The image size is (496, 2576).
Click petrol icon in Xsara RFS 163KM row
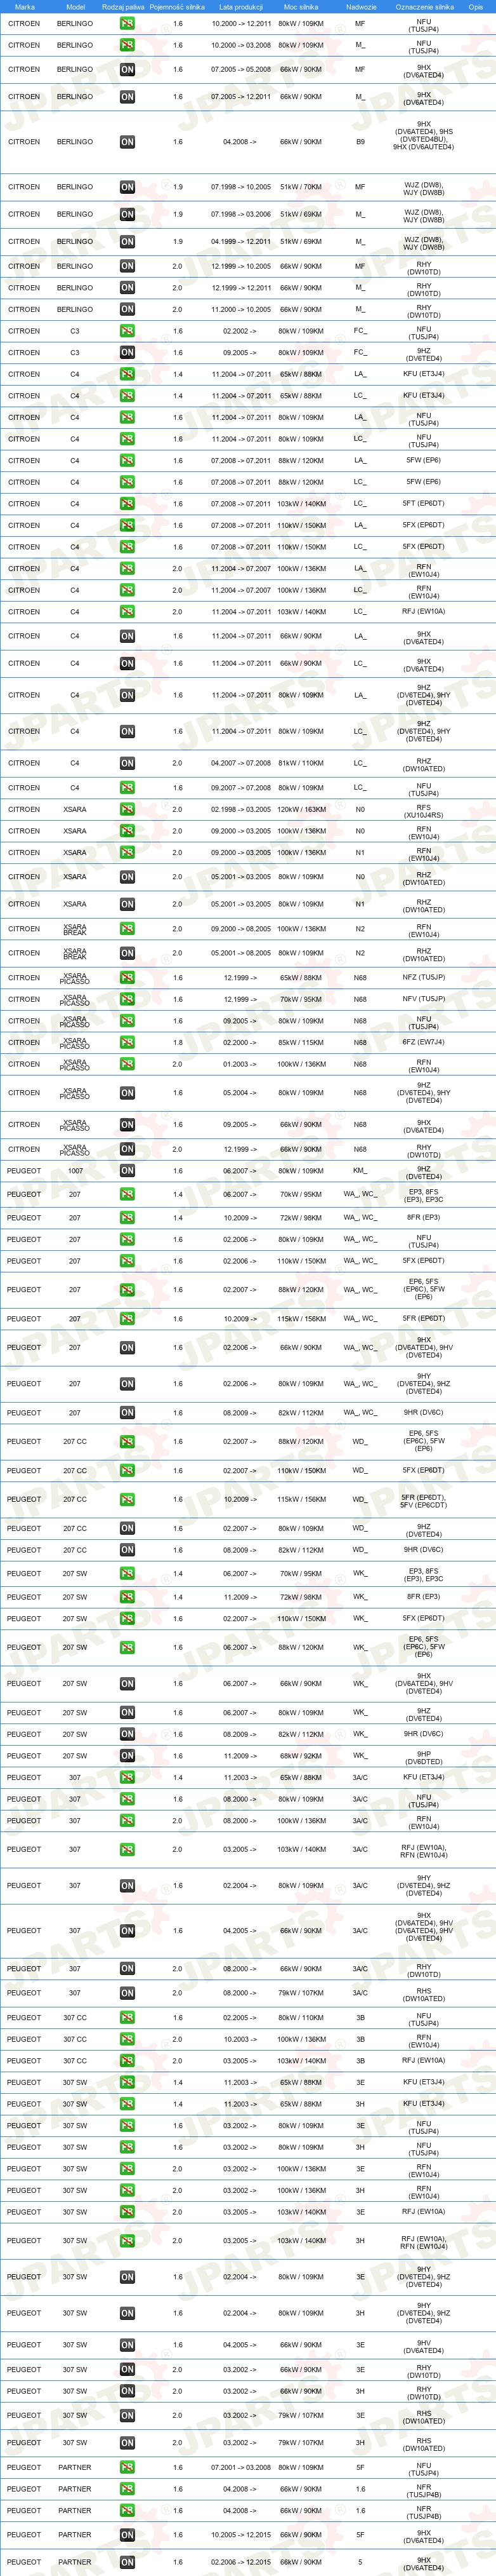tap(127, 810)
